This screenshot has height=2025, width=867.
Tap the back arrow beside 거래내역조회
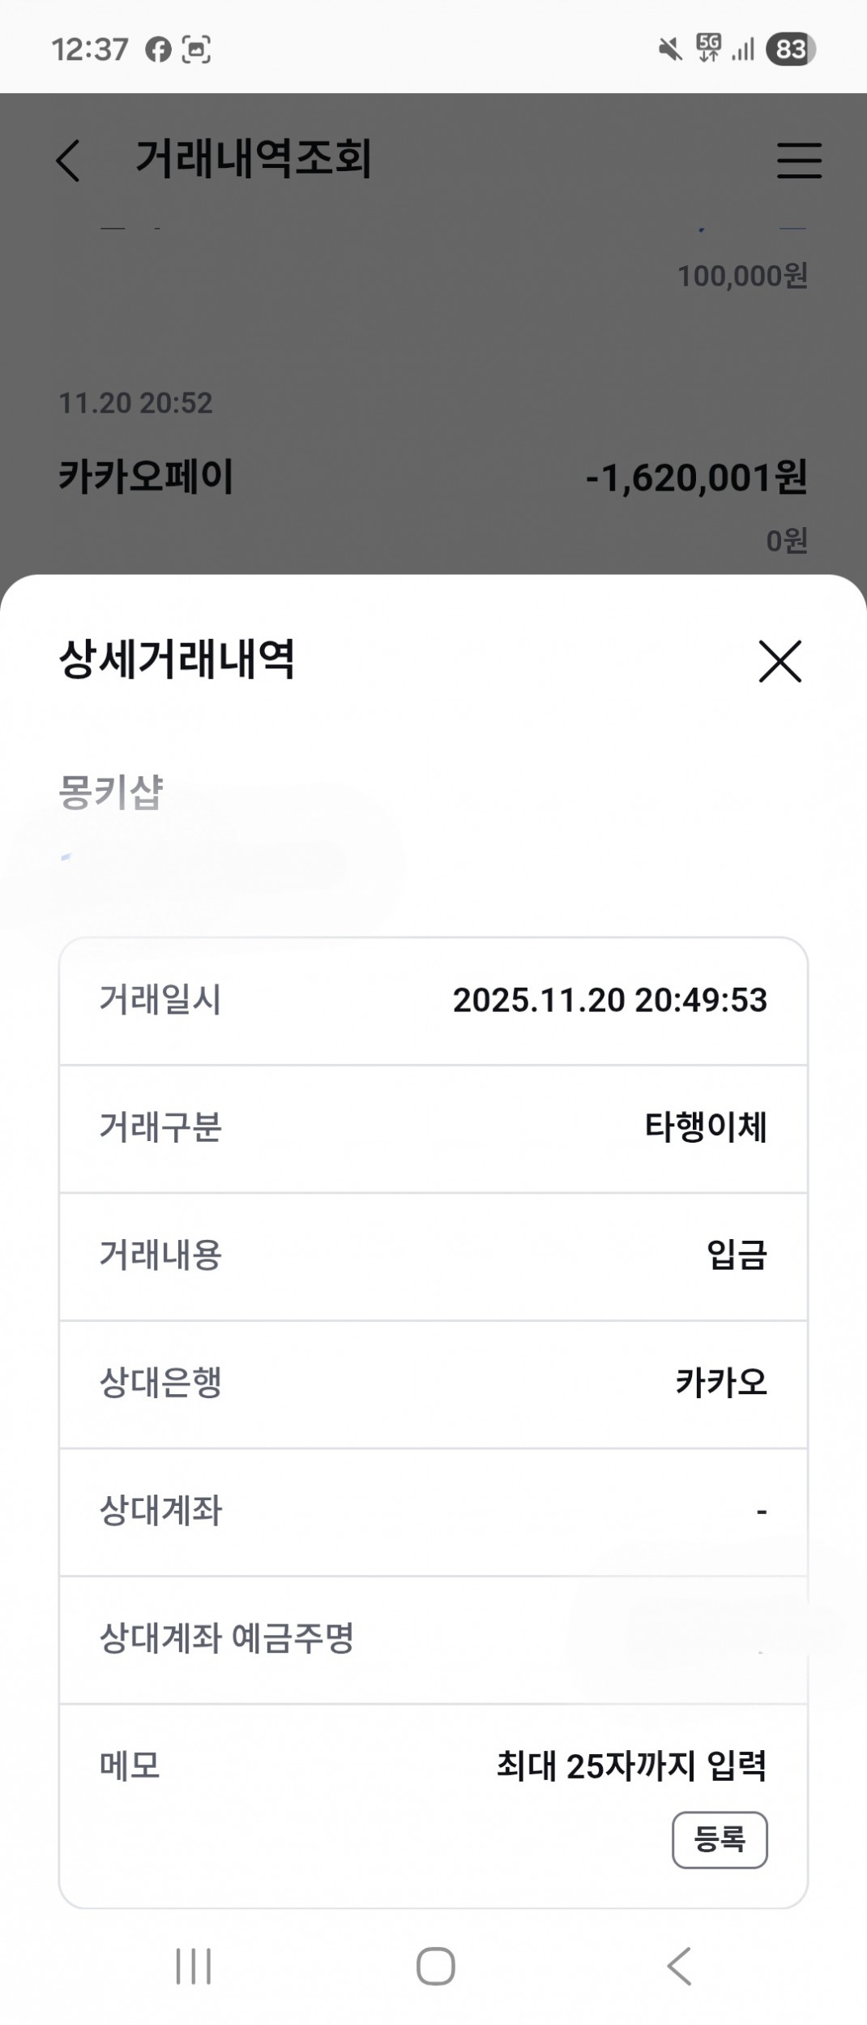coord(69,160)
